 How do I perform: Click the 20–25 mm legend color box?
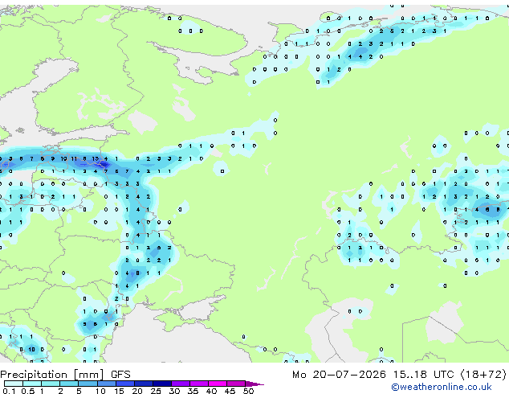pyautogui.click(x=144, y=384)
